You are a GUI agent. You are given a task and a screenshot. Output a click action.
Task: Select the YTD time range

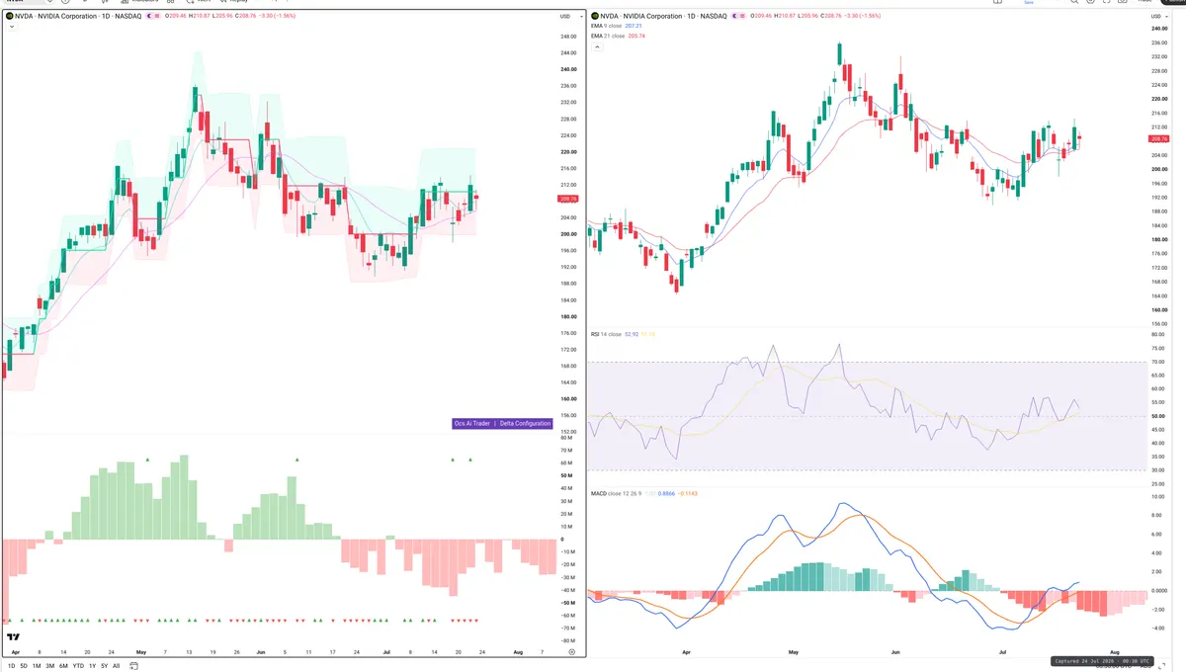pos(78,666)
